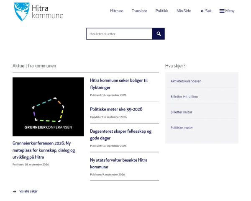Click the magnifier search submit button
Screen dimensions: 251x201
click(158, 34)
